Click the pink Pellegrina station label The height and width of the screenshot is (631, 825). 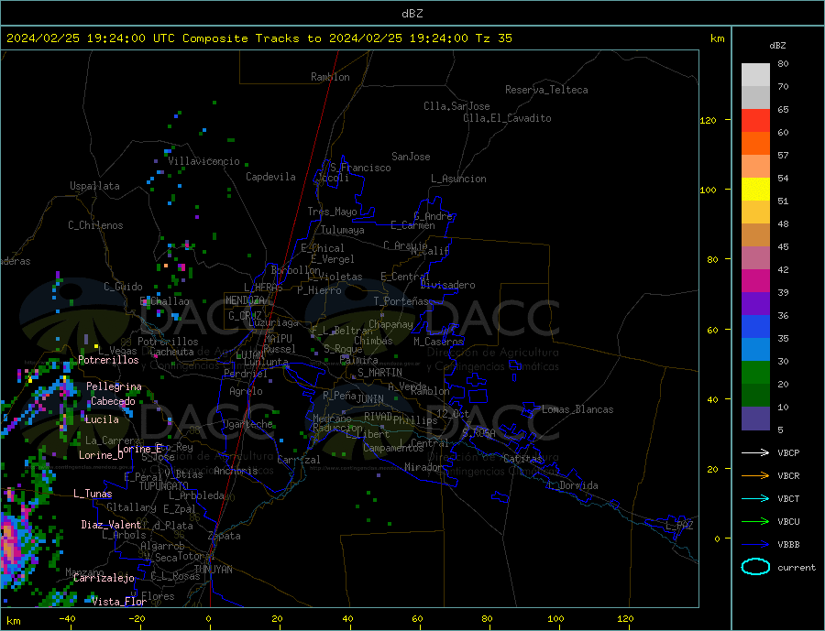click(115, 386)
